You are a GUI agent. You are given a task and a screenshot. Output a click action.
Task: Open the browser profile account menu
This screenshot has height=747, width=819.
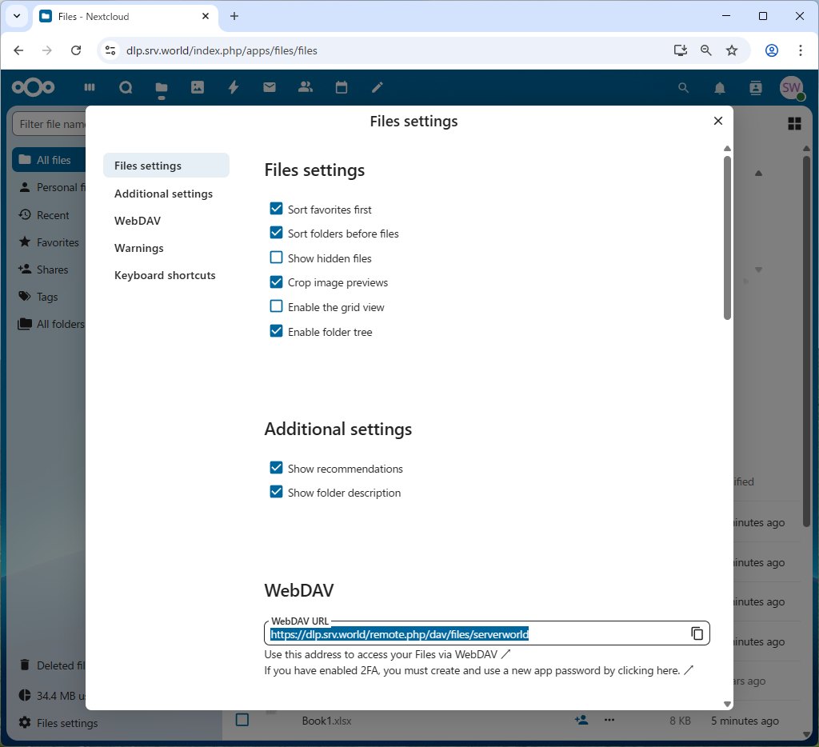770,50
